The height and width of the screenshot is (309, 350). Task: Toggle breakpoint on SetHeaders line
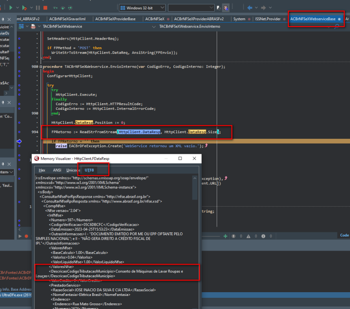19,39
